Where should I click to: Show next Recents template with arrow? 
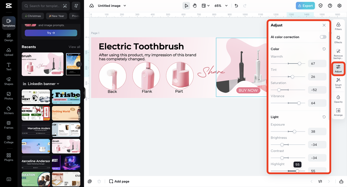click(x=79, y=64)
